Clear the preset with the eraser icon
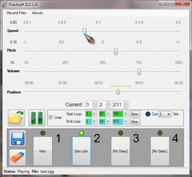This screenshot has height=177, width=192. point(17,157)
